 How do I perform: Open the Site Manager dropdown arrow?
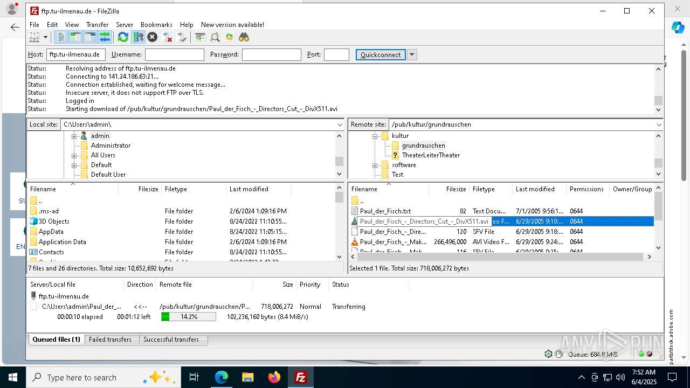pyautogui.click(x=45, y=37)
